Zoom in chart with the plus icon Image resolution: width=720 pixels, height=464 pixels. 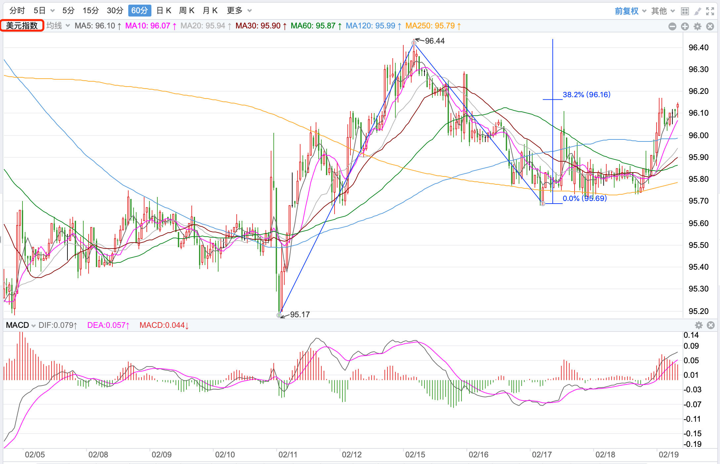coord(685,26)
